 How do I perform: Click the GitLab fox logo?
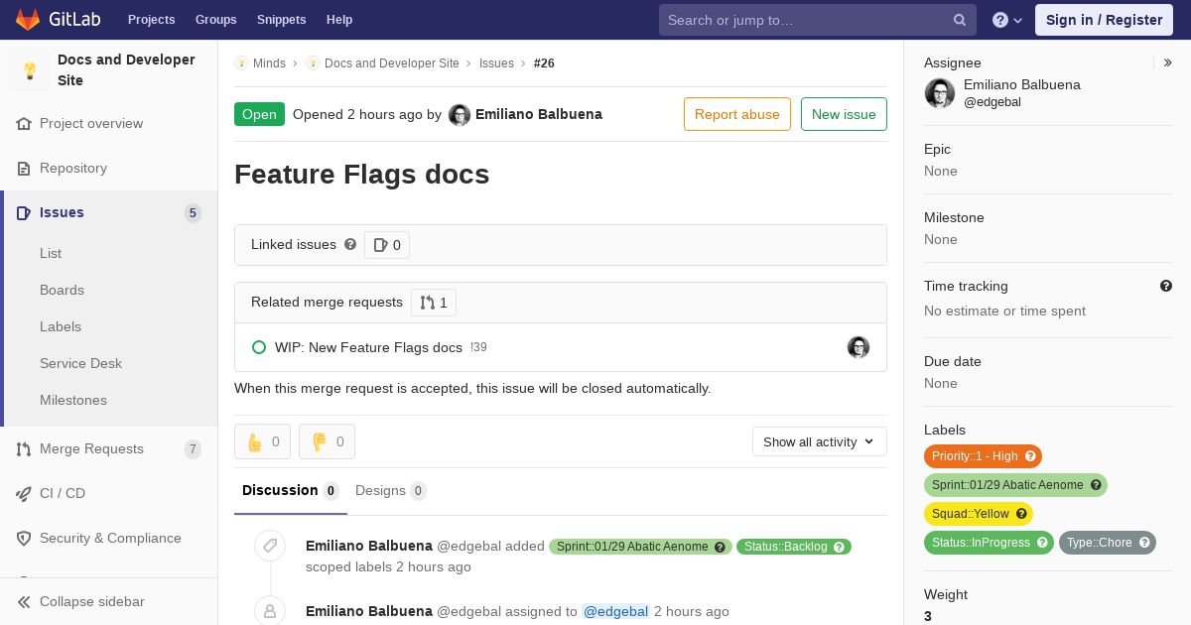[29, 20]
